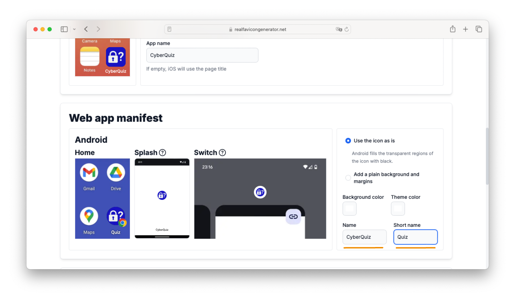Viewport: 515px width, 302px height.
Task: Select 'Use the icon as is' option
Action: pos(348,141)
